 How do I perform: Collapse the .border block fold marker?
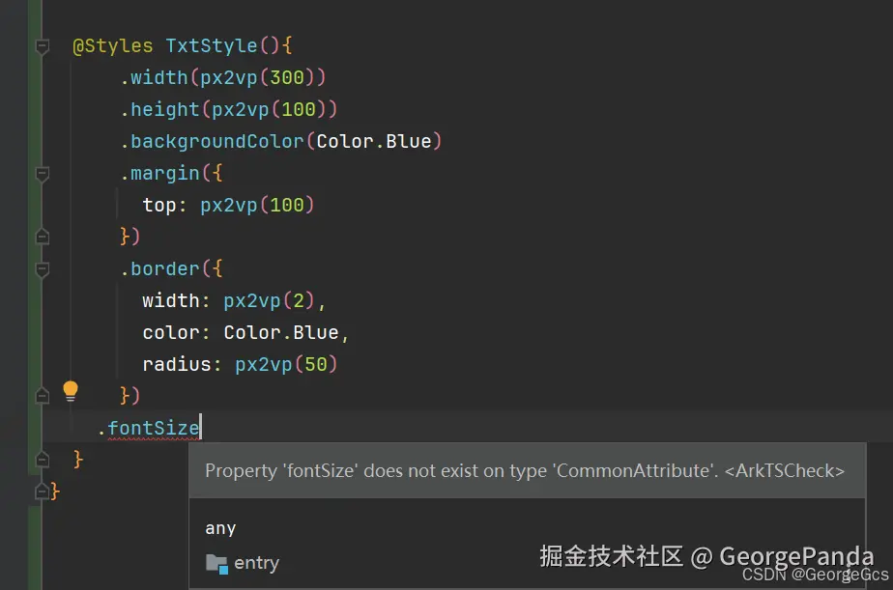click(x=43, y=268)
